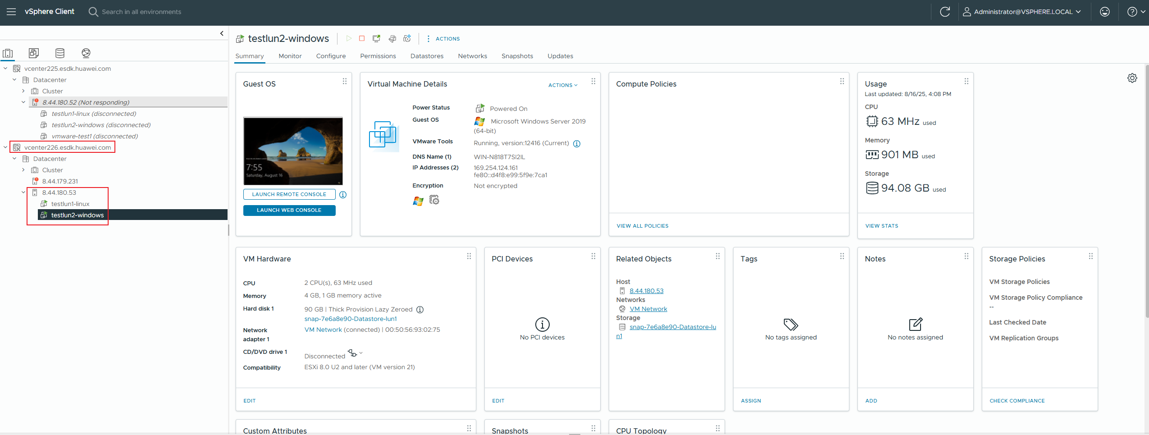Click LAUNCH WEB CONSOLE button

(x=289, y=210)
